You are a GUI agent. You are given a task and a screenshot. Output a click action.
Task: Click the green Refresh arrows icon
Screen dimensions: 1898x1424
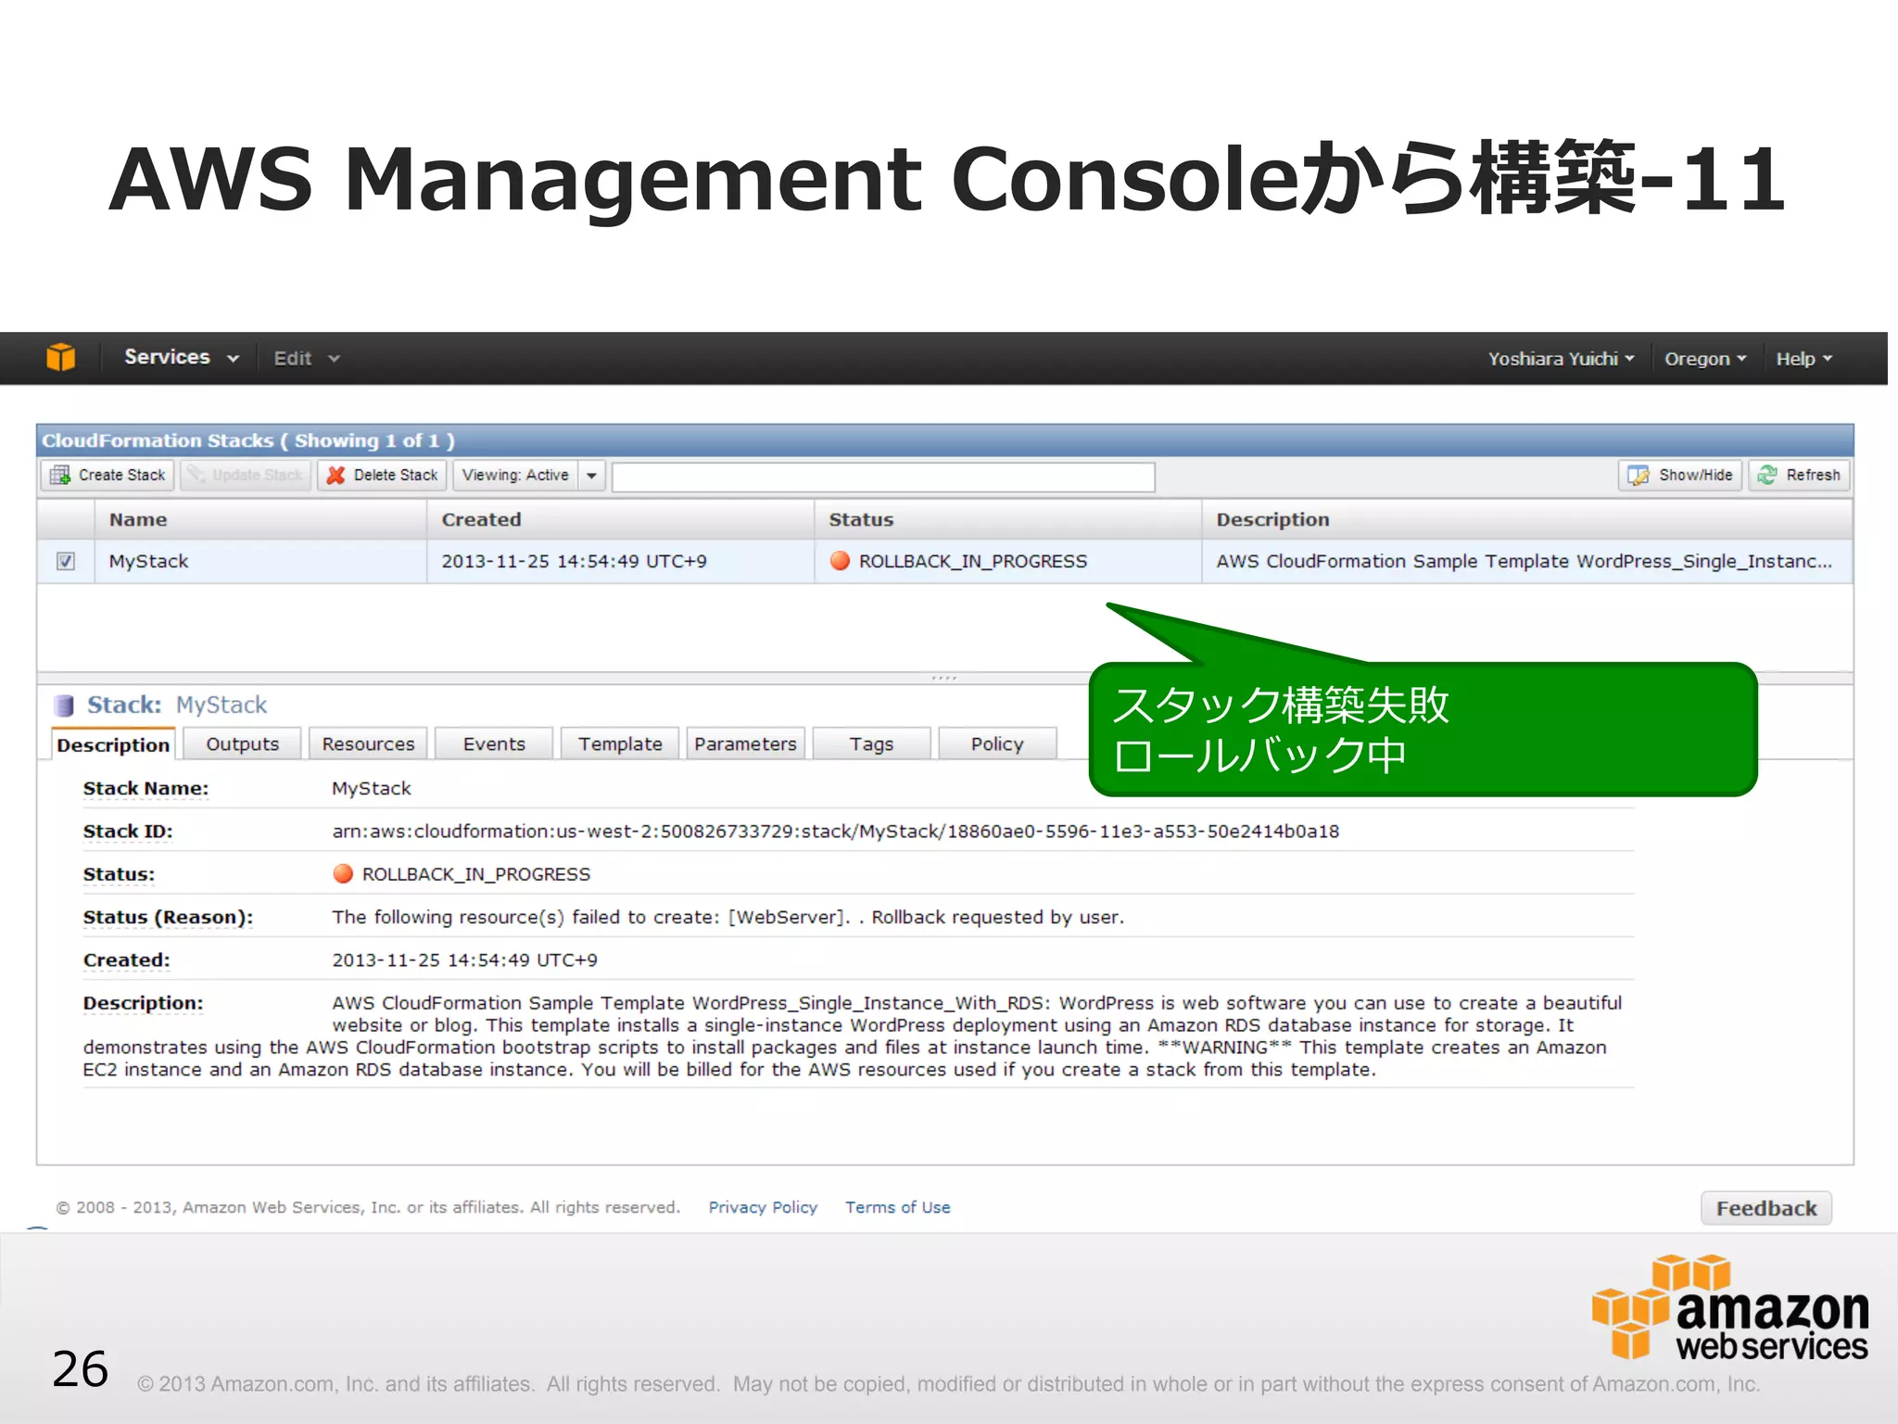tap(1767, 476)
